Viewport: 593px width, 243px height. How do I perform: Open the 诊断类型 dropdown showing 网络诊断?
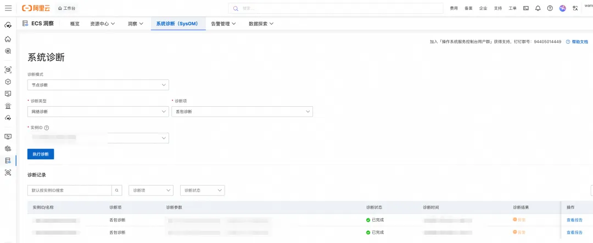[x=98, y=112]
